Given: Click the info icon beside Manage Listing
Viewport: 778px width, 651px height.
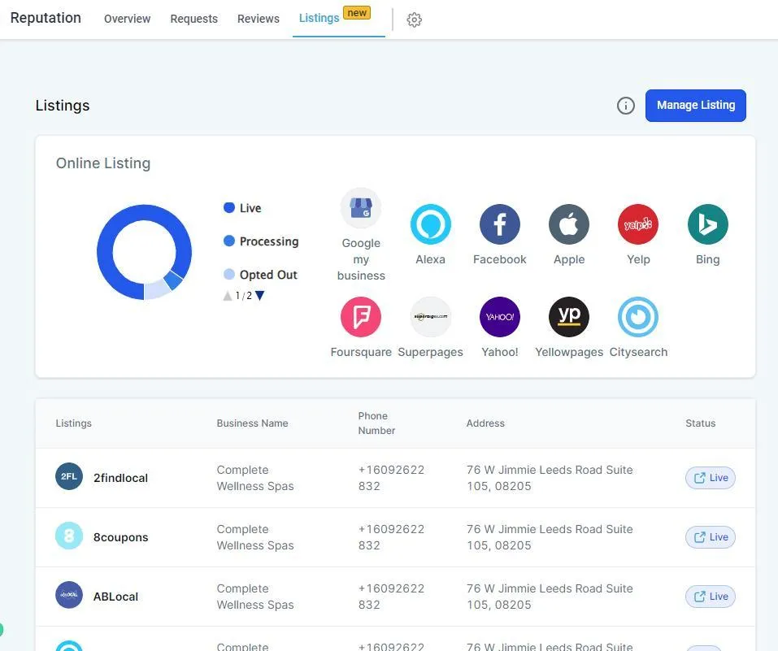Looking at the screenshot, I should click(x=626, y=105).
